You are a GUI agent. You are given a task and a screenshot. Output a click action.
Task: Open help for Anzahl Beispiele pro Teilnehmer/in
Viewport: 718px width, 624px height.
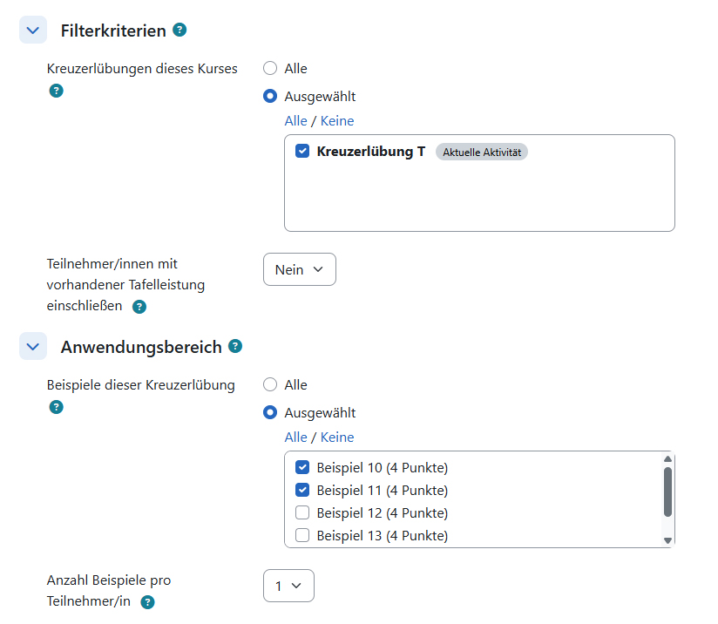[147, 602]
